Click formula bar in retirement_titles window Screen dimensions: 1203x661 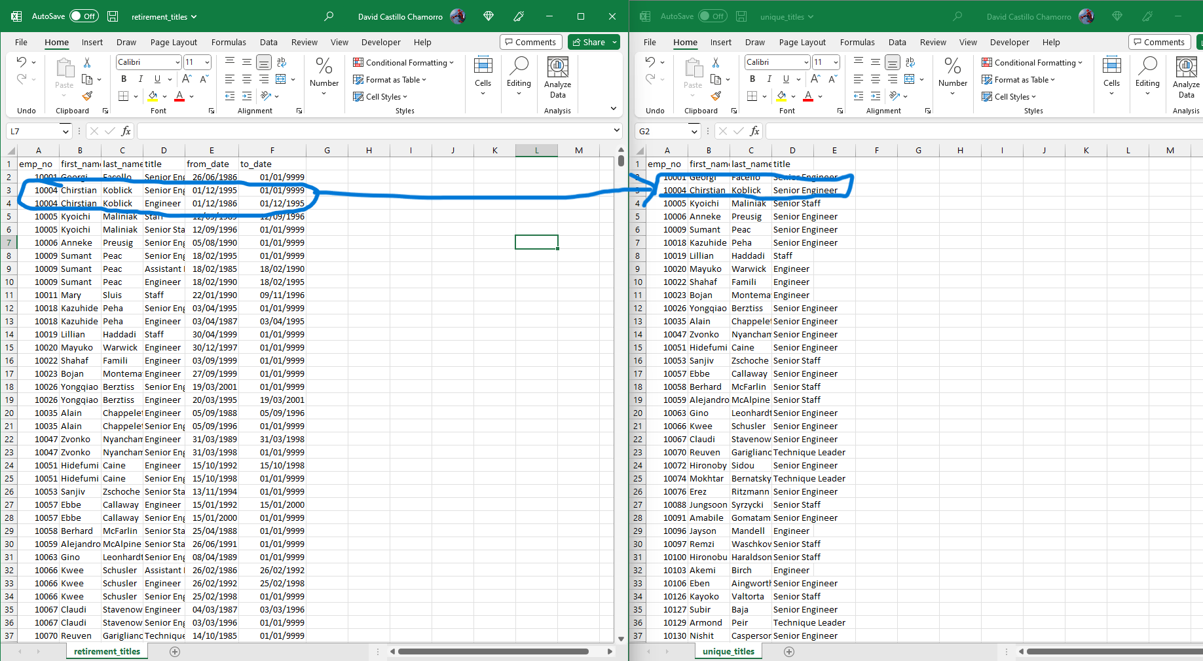(x=375, y=131)
